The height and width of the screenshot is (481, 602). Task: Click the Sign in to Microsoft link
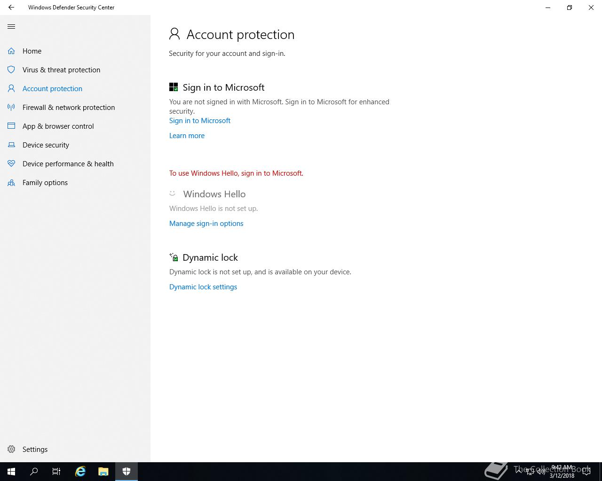(200, 121)
